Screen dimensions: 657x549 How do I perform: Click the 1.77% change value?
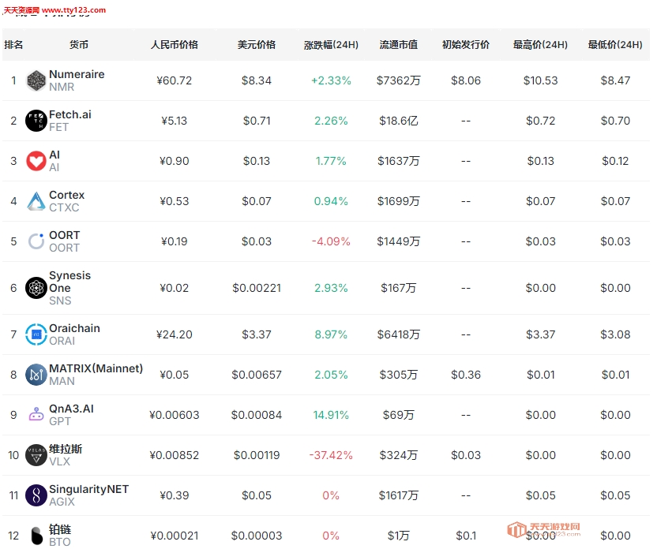coord(331,161)
